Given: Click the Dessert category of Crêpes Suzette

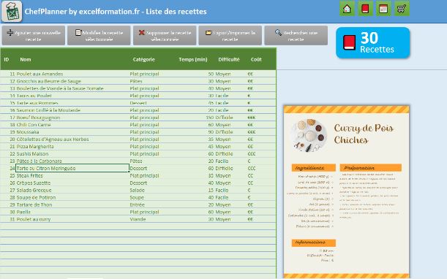Looking at the screenshot, I should pos(138,183).
